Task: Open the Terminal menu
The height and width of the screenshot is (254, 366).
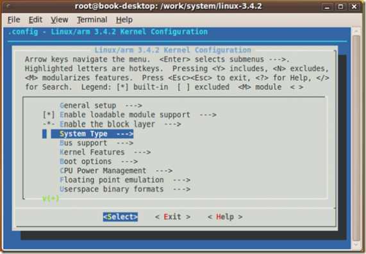Action: point(92,20)
